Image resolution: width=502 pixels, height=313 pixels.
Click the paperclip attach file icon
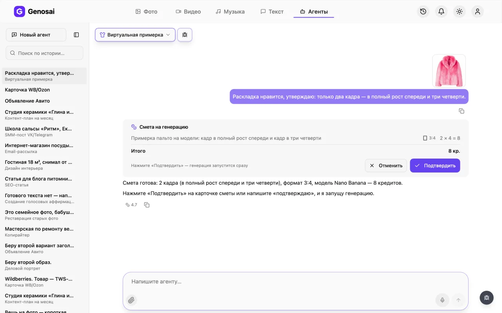pos(131,300)
